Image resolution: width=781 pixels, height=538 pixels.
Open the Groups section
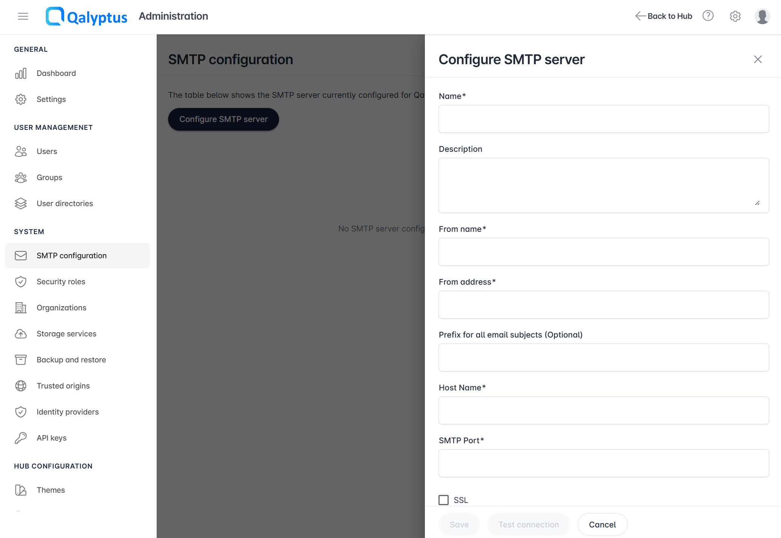[49, 177]
